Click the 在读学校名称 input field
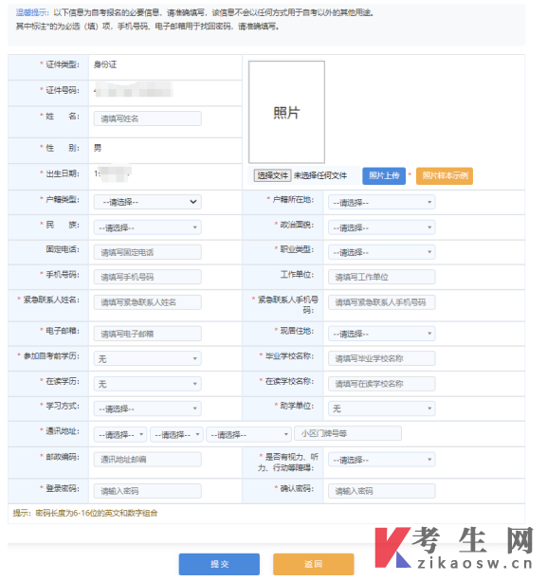Screen dimensions: 547x581 (382, 384)
